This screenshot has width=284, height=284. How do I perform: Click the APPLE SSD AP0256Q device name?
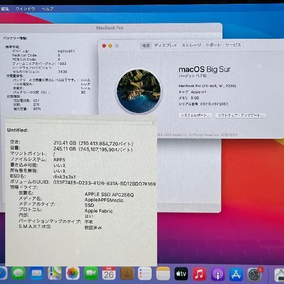tap(109, 195)
